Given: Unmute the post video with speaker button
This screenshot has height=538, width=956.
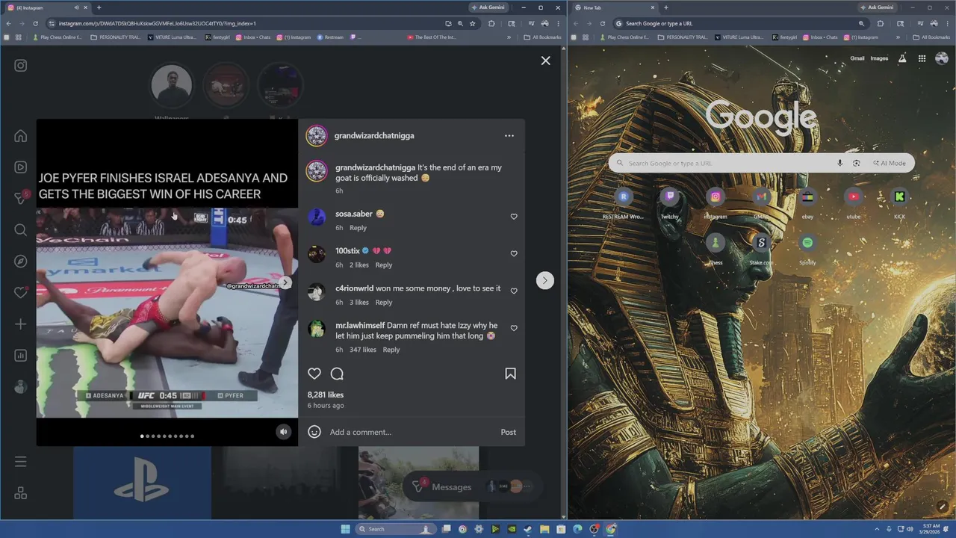Looking at the screenshot, I should point(283,432).
